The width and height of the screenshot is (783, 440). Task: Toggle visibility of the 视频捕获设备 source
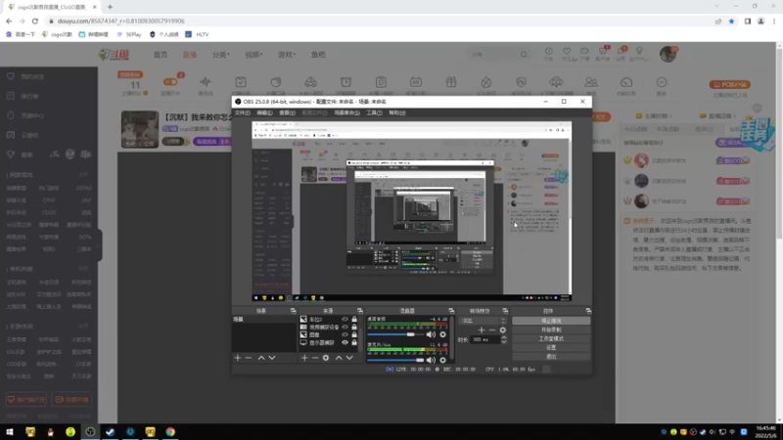coord(345,328)
